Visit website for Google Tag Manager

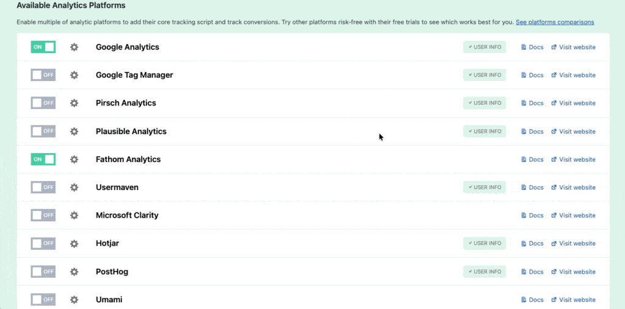click(573, 75)
